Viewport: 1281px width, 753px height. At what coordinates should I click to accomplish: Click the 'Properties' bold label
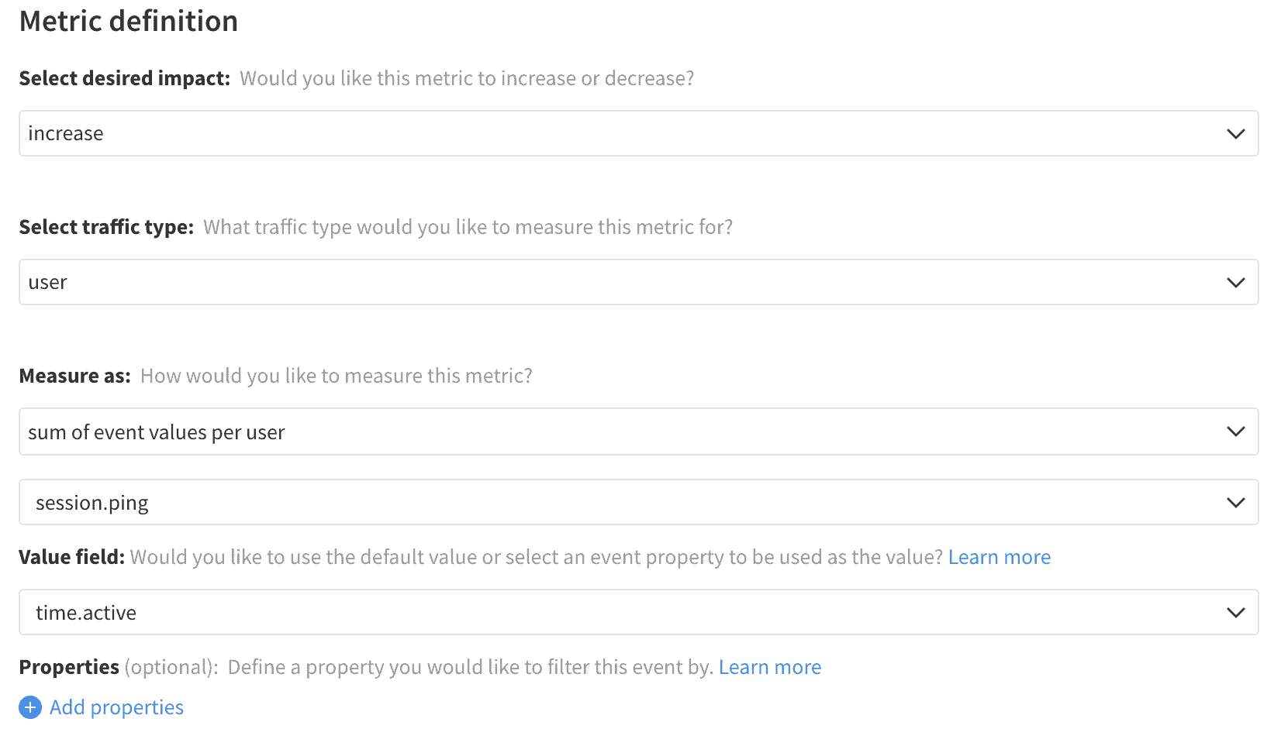point(69,667)
